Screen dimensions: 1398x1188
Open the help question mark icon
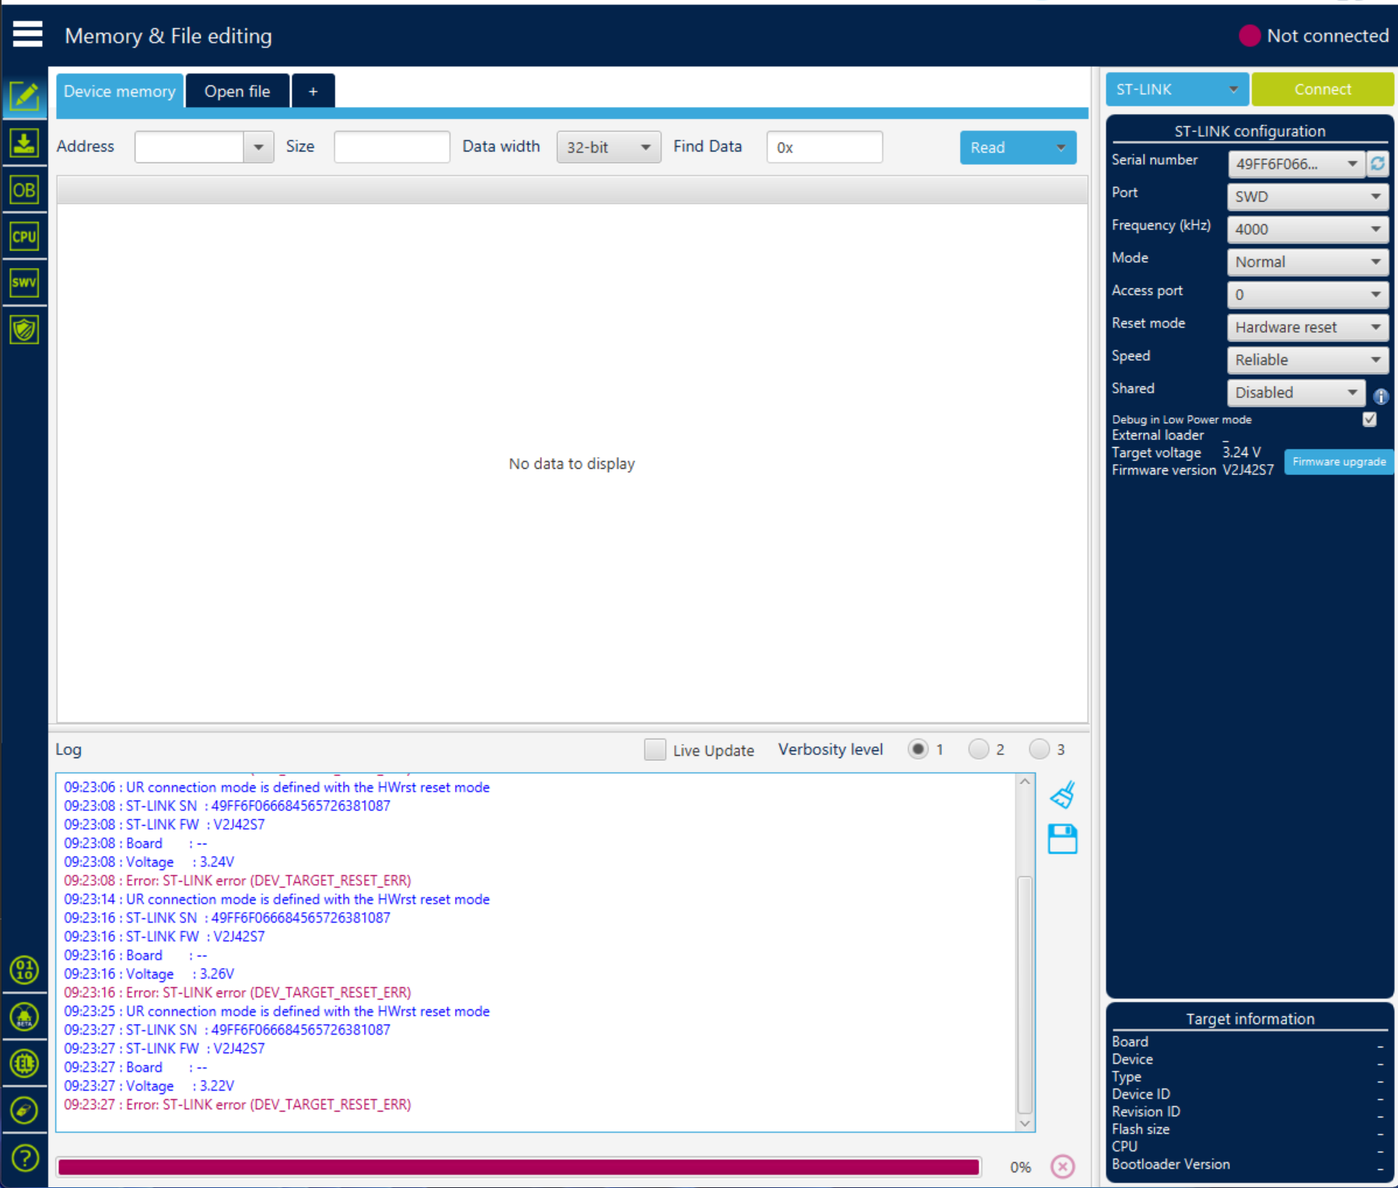(24, 1158)
